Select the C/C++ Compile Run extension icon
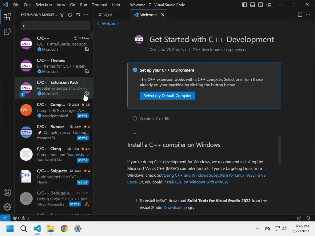The image size is (315, 236). pyautogui.click(x=26, y=110)
